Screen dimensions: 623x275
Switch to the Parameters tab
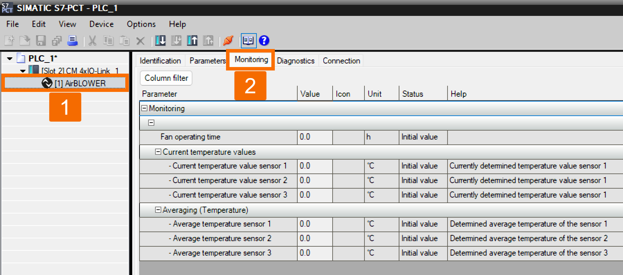click(208, 61)
